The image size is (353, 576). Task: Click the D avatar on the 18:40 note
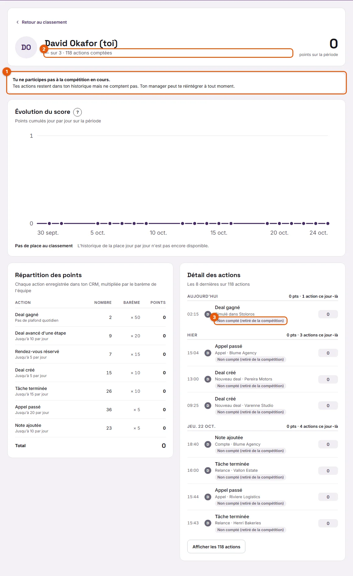click(x=208, y=444)
